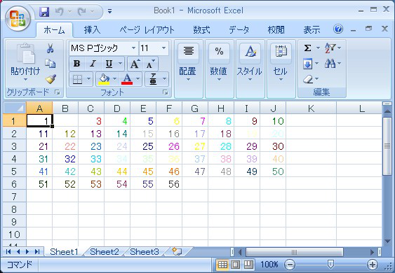Click the Clear eraser icon
The image size is (395, 273).
pyautogui.click(x=308, y=79)
